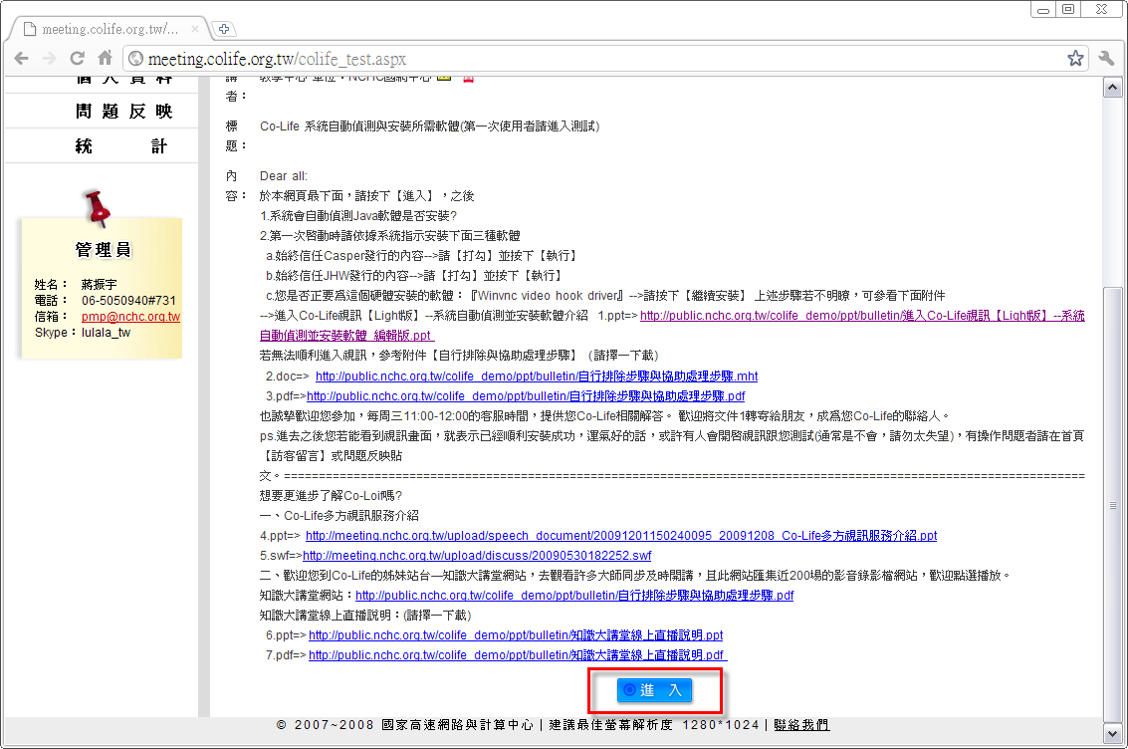Click the admin name 蔣振宇

(x=100, y=284)
